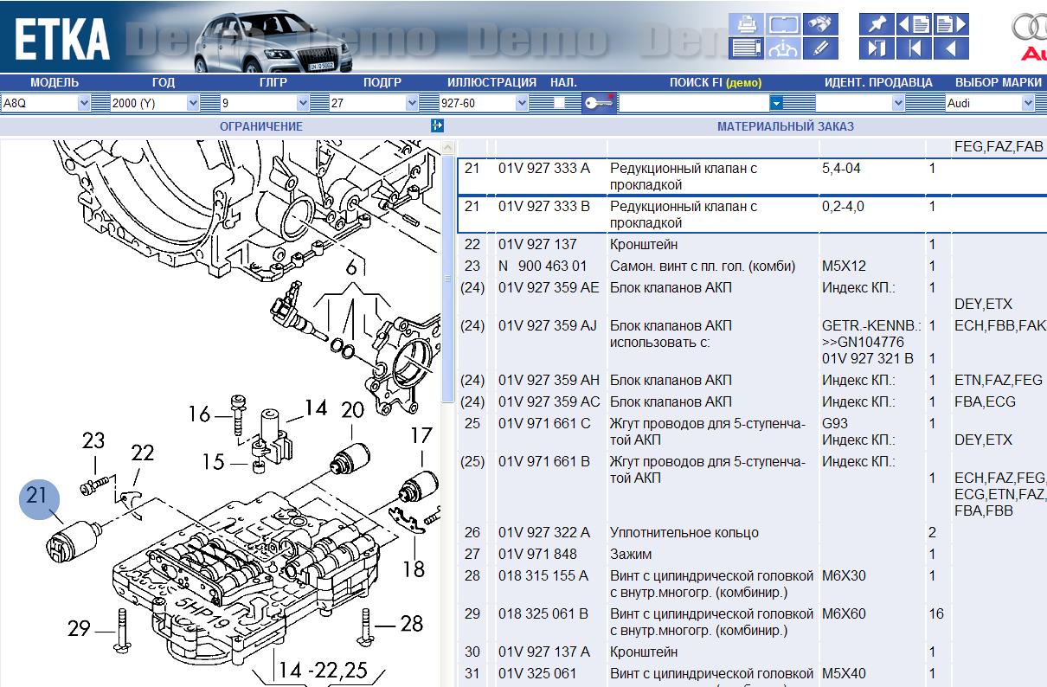Open vehicle info icon with letter i

tap(782, 48)
